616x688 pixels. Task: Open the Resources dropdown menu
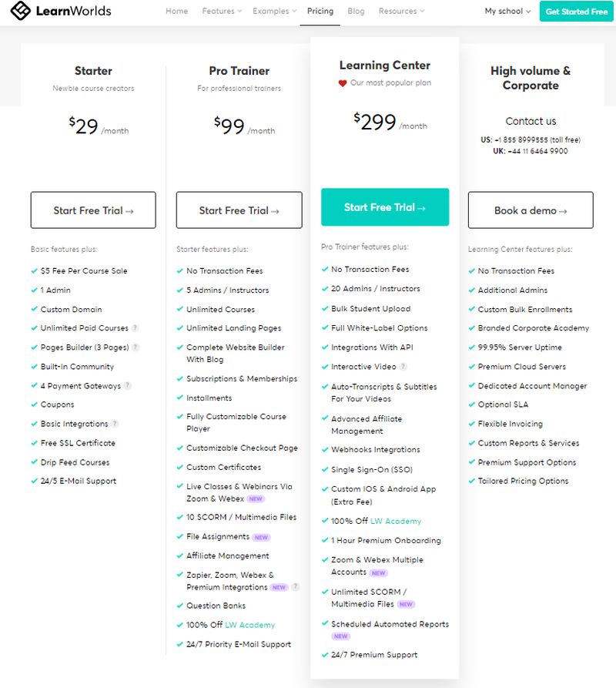click(402, 11)
